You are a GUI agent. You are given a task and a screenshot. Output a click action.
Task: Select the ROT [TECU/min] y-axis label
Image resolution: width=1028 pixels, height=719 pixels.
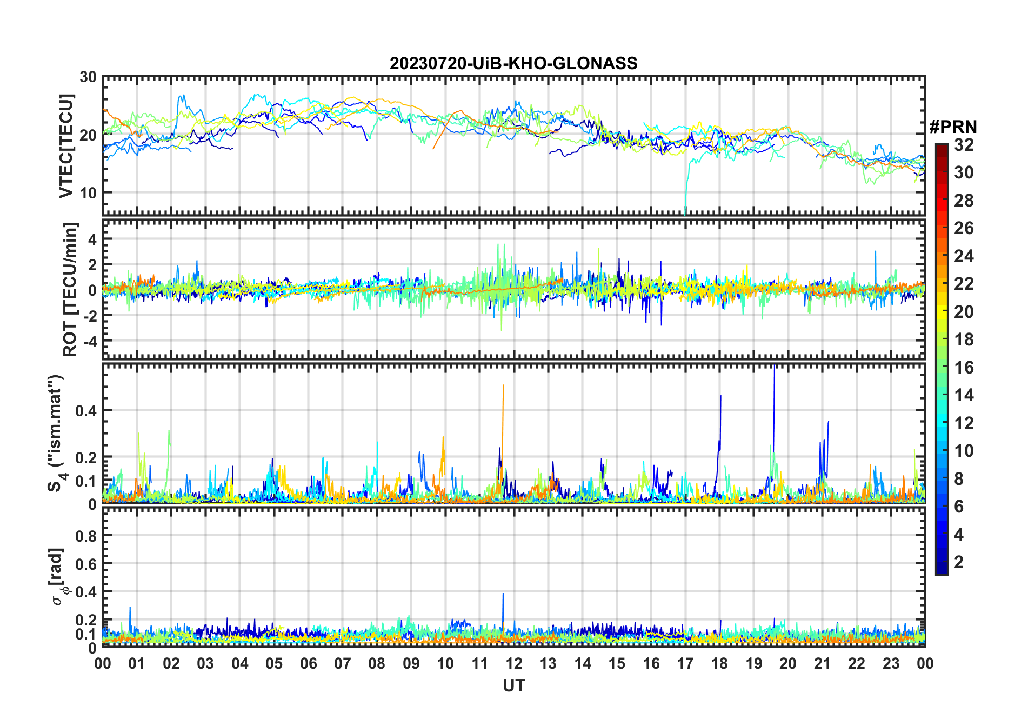[70, 289]
